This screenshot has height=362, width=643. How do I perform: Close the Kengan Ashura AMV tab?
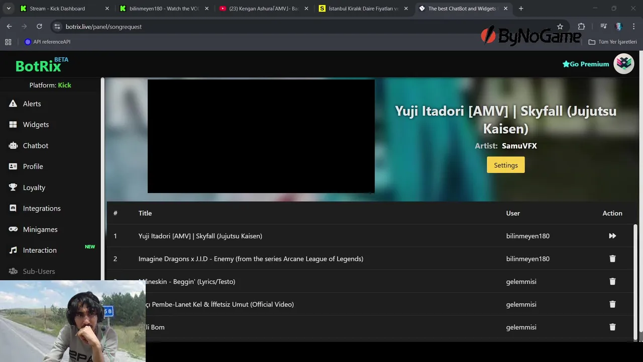click(x=306, y=9)
